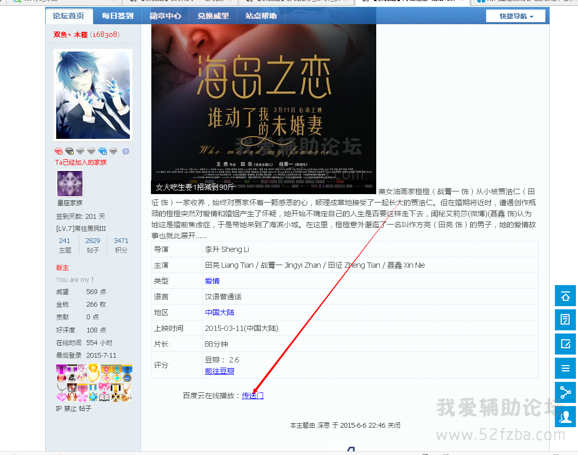Screen dimensions: 578x455
Task: Open 勋章中心 from navigation bar
Action: pos(165,16)
